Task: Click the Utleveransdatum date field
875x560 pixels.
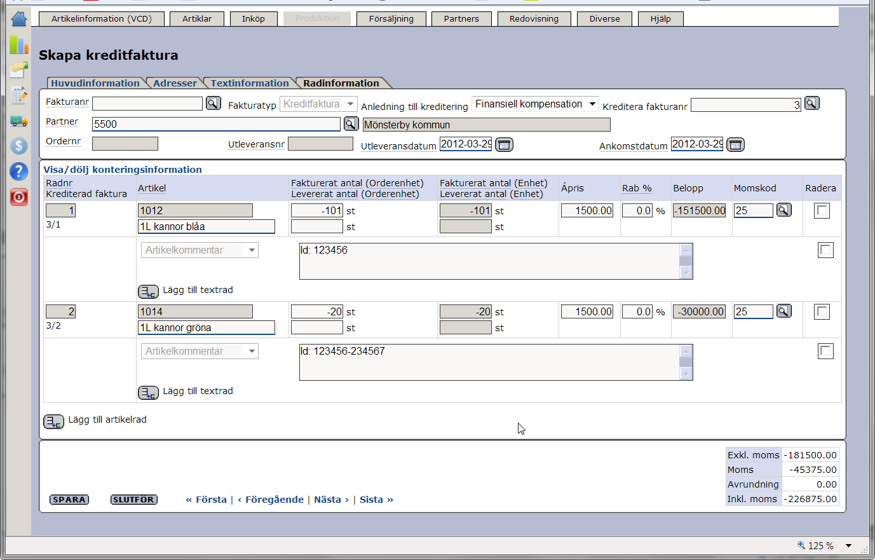Action: tap(466, 144)
